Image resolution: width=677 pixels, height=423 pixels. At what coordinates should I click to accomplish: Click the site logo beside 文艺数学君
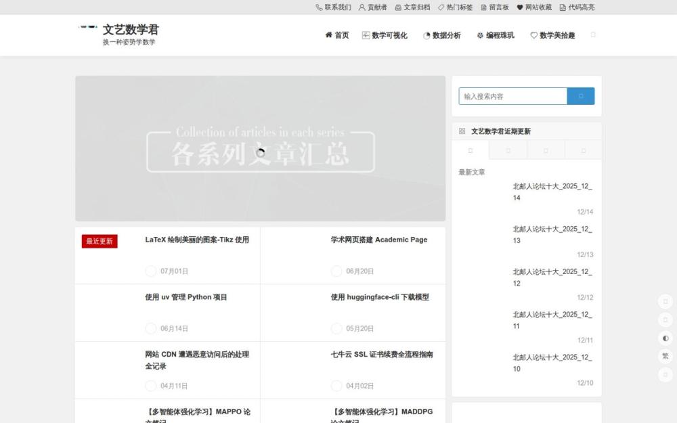coord(87,27)
